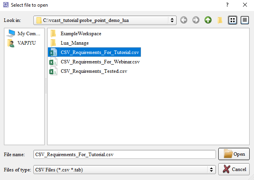Select the Lua_Manage folder
The height and width of the screenshot is (180, 254).
(75, 43)
